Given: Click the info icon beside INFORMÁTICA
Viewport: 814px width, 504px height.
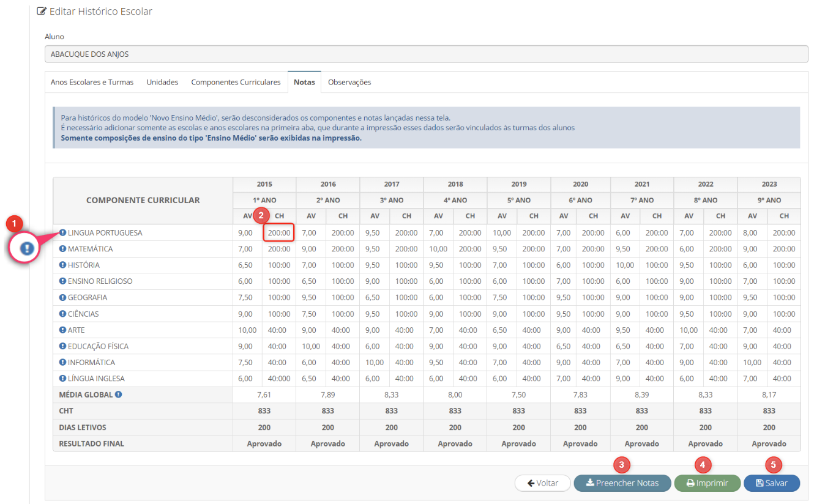Looking at the screenshot, I should pos(62,362).
